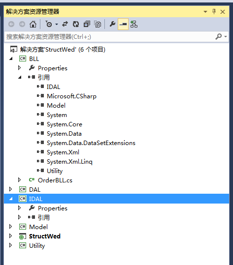Select the bold StructWed web project

[x=45, y=236]
